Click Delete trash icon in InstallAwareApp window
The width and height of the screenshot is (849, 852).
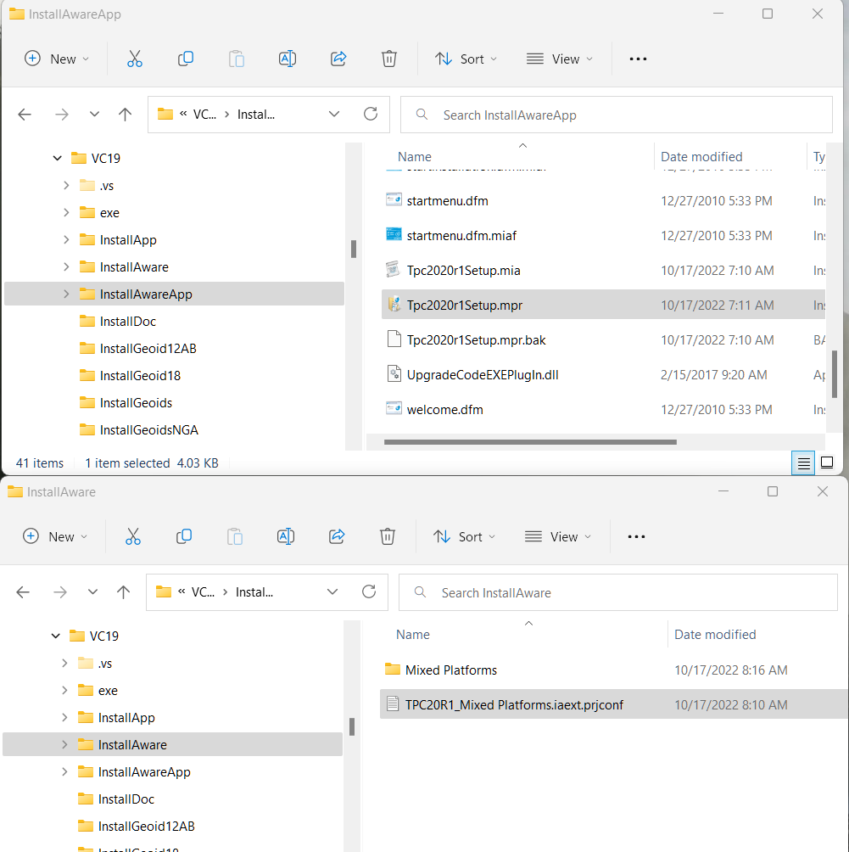(389, 59)
